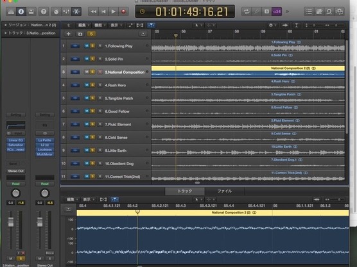The width and height of the screenshot is (357, 267).
Task: Click the Rewind transport button
Action: (93, 12)
